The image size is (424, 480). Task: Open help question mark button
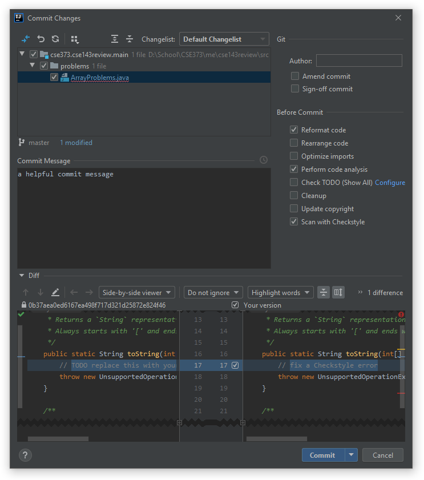(x=25, y=455)
